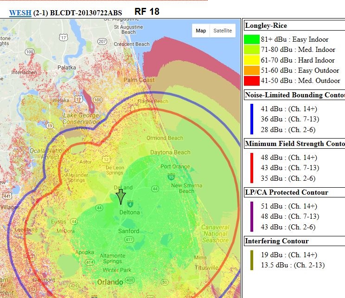The image size is (345, 298).
Task: Open the WESH station link
Action: (x=20, y=13)
